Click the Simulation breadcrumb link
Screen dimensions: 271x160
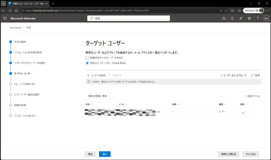tap(15, 28)
